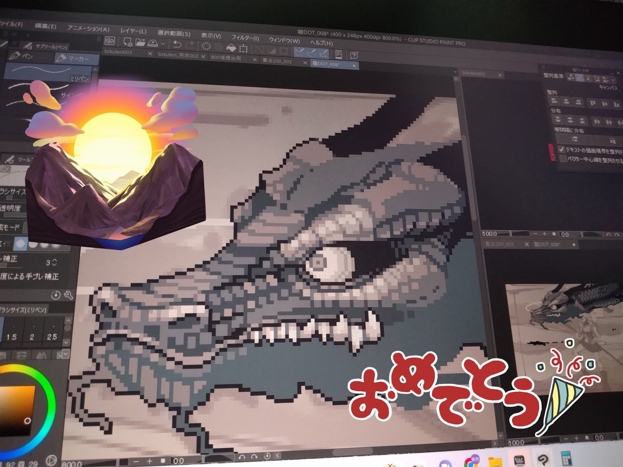Click second distribute icon under 分布
This screenshot has width=623, height=467.
570,120
